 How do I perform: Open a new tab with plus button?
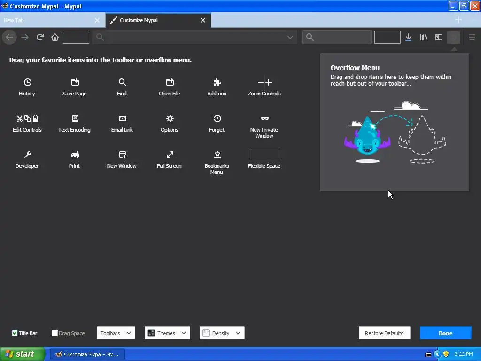(x=458, y=20)
